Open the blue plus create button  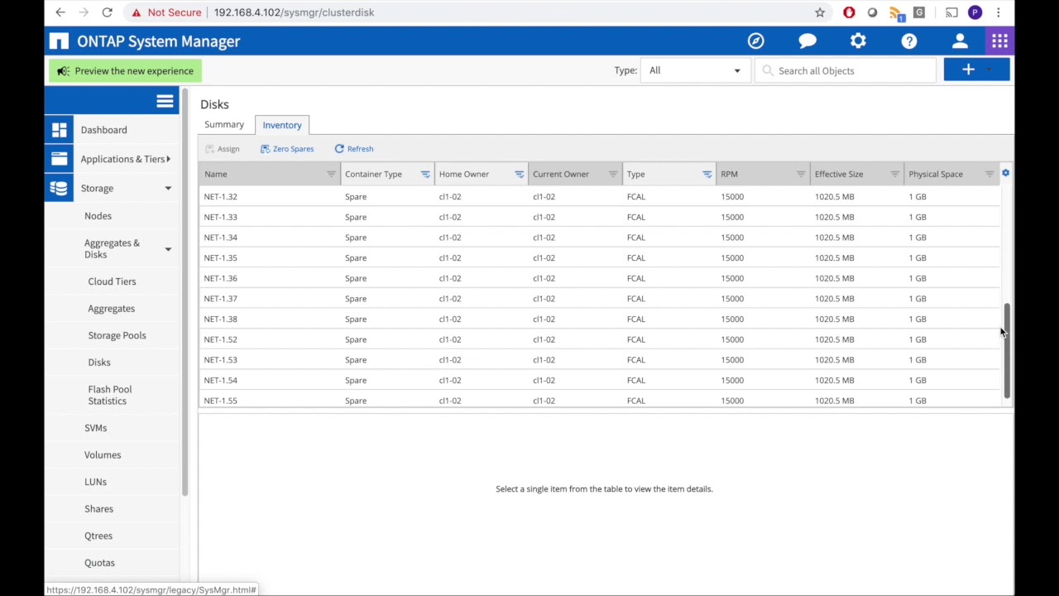tap(976, 70)
